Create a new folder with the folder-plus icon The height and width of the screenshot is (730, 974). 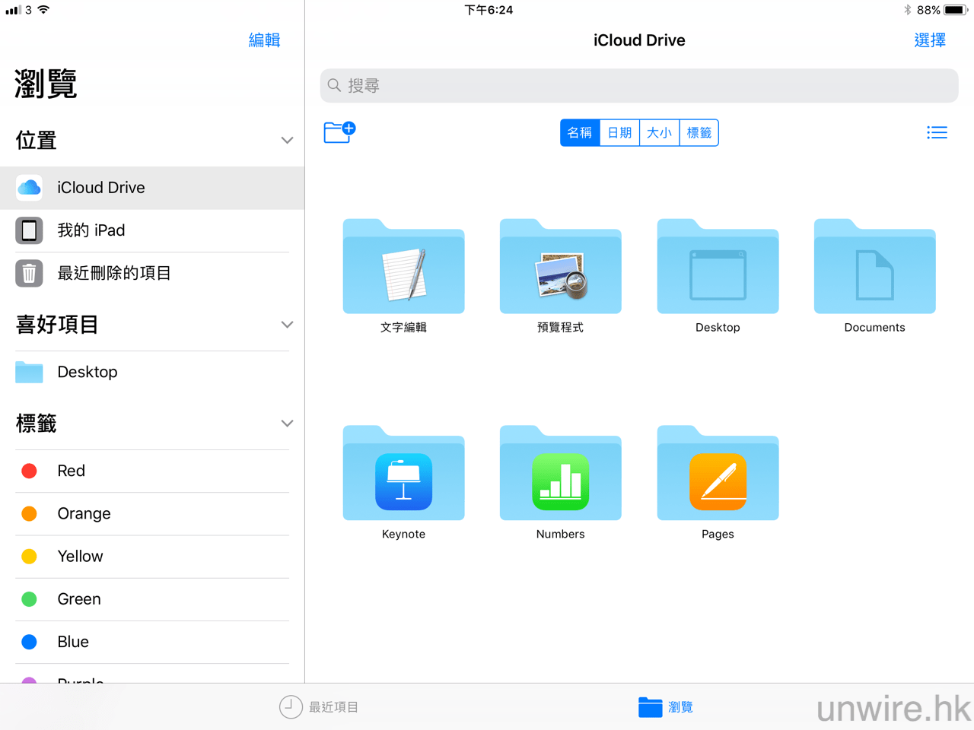[x=339, y=132]
